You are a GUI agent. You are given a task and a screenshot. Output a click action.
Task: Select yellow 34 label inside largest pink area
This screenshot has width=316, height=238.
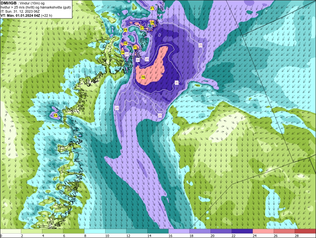(143, 77)
